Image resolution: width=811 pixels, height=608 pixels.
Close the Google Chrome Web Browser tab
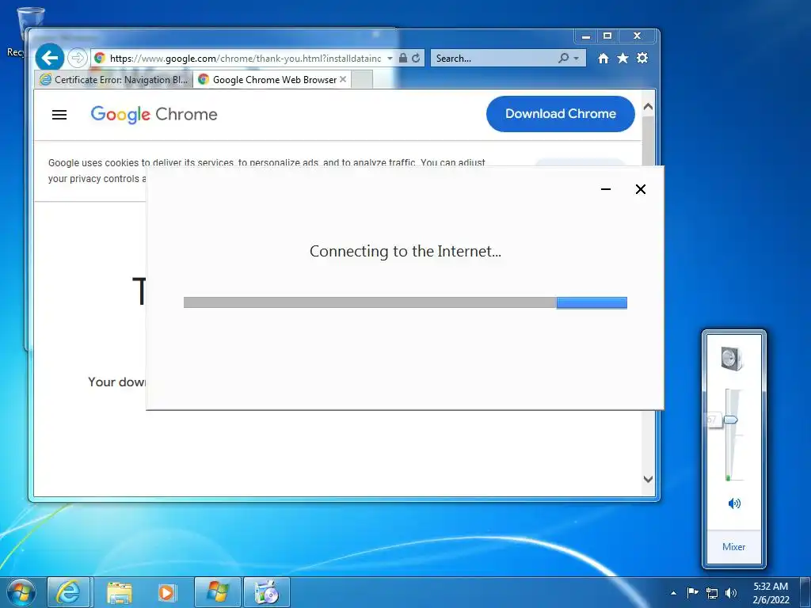pos(343,79)
